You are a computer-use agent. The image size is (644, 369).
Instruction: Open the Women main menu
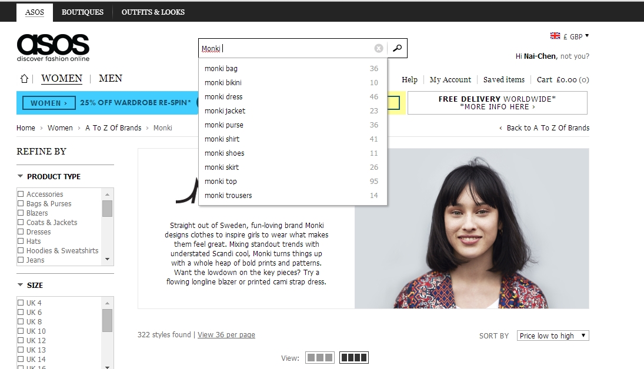click(x=62, y=78)
